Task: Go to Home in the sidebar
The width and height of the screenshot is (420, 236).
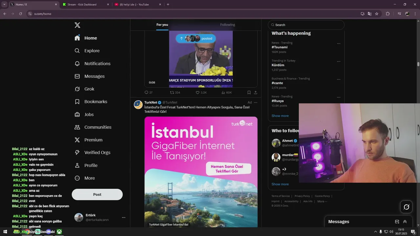Action: (86, 38)
